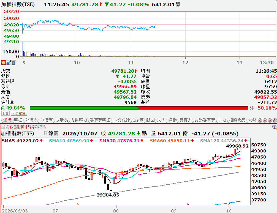Click the SMA5 49229.02 indicator label

[22, 141]
